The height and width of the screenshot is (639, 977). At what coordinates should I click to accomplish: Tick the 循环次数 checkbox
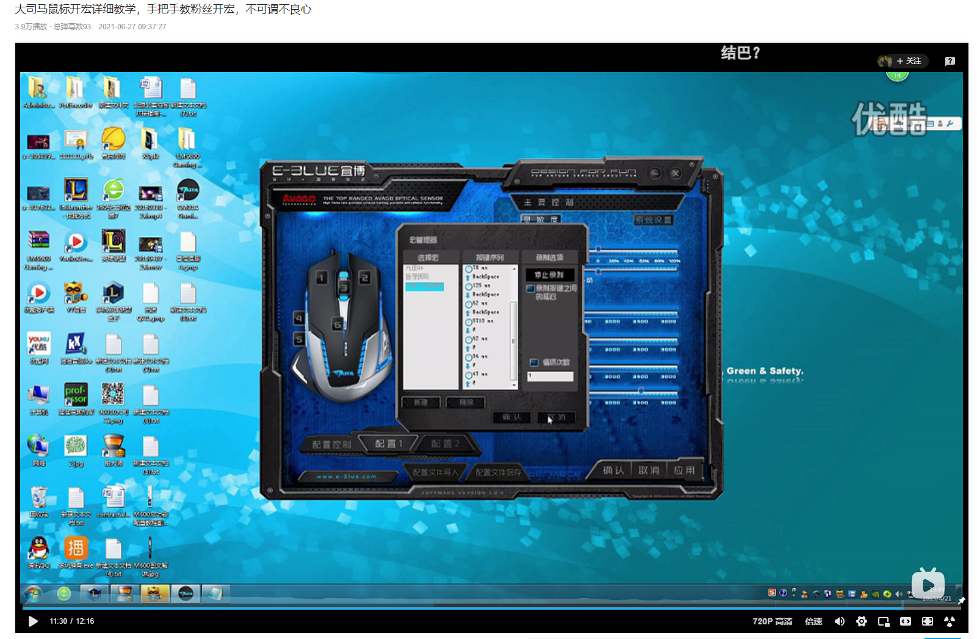tap(534, 363)
